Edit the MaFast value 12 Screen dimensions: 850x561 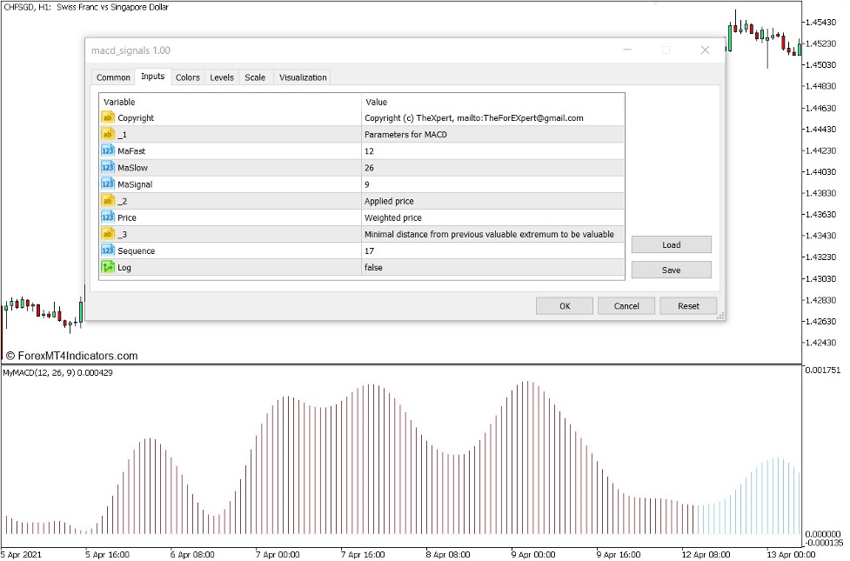coord(492,151)
